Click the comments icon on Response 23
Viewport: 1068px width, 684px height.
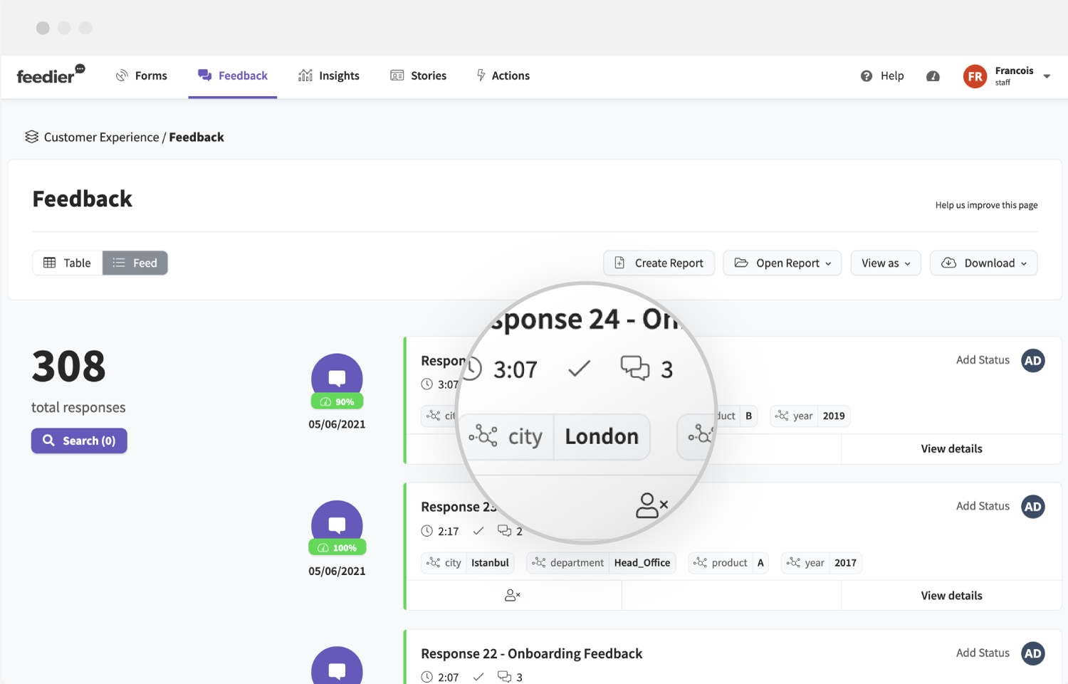click(x=505, y=531)
